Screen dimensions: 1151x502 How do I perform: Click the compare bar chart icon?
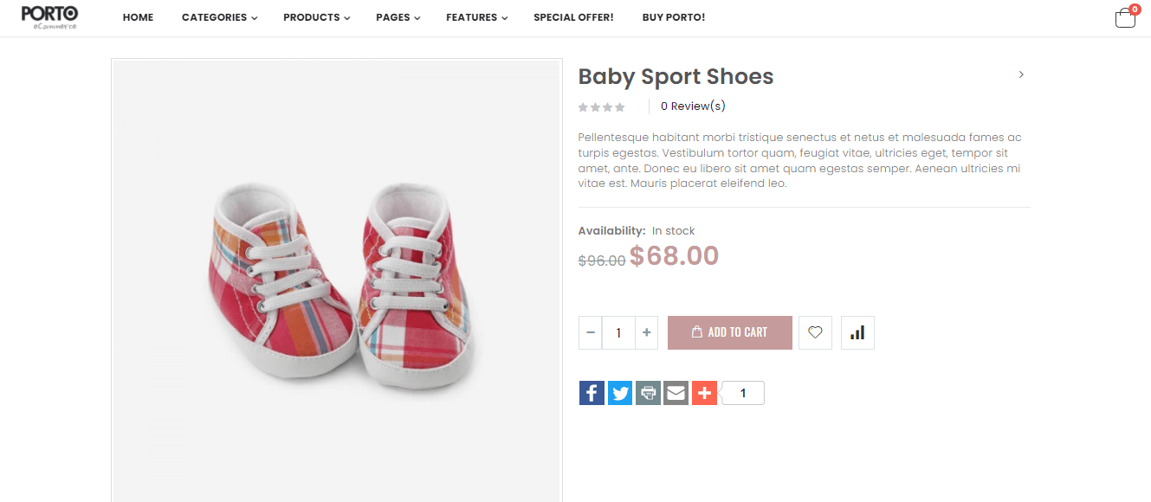click(857, 332)
